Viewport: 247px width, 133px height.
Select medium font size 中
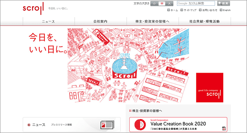(x=162, y=3)
